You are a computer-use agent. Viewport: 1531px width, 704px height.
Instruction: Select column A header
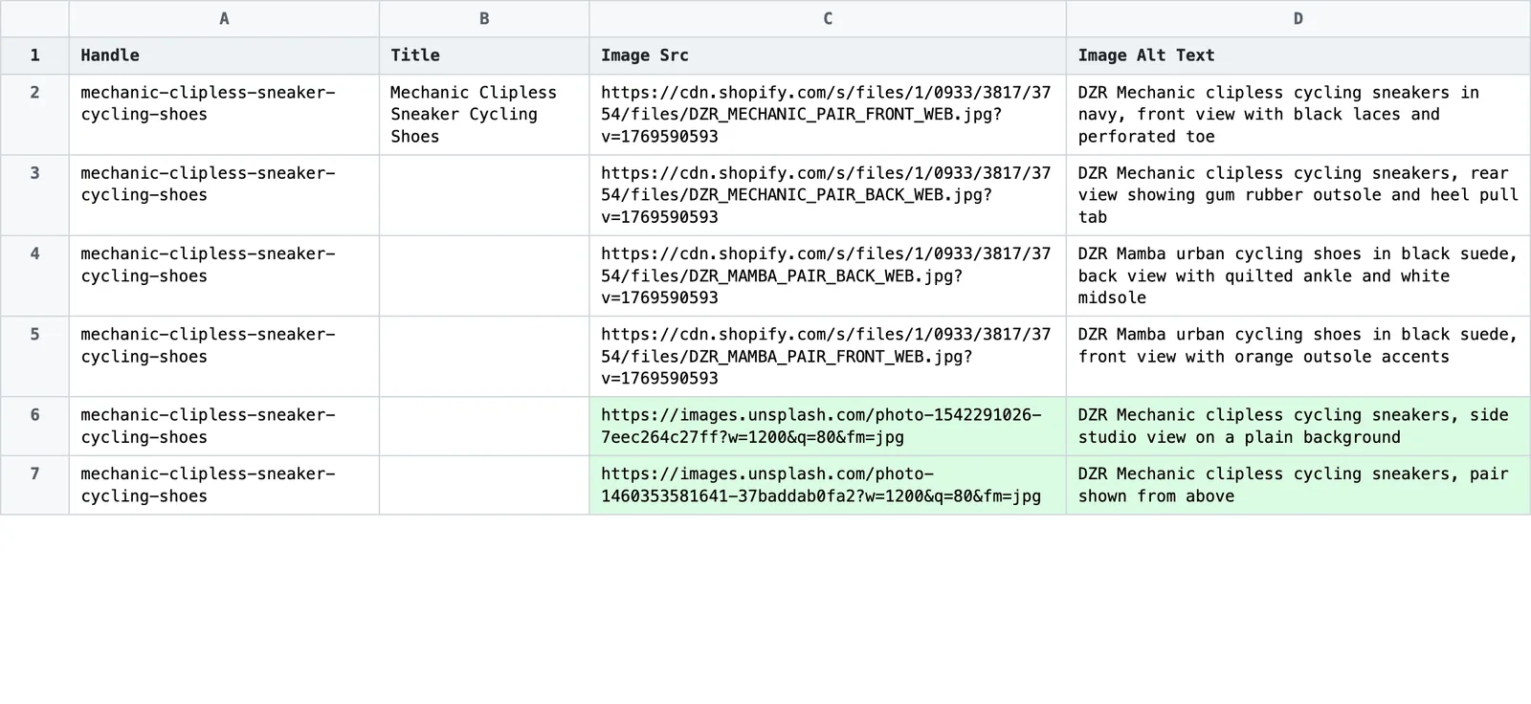click(x=224, y=18)
